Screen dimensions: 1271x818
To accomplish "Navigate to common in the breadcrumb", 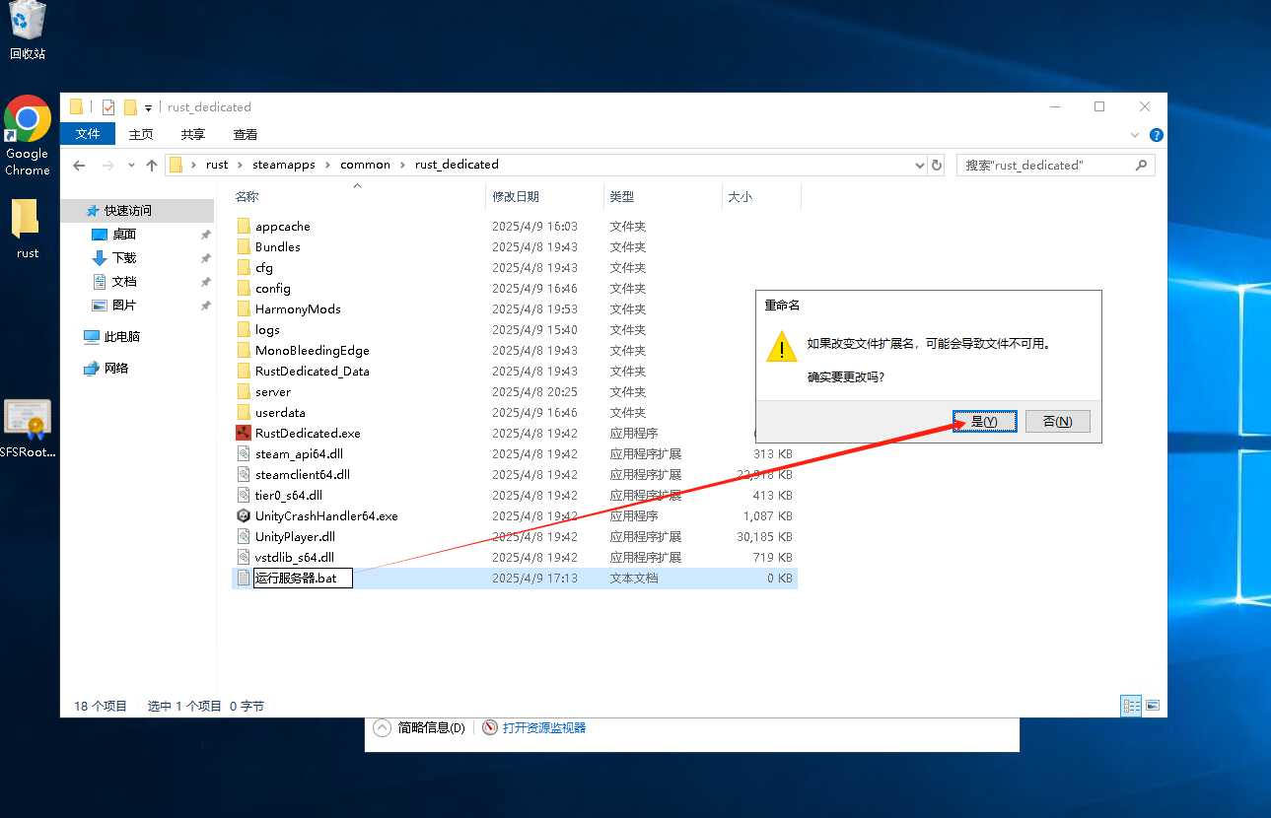I will [x=366, y=165].
